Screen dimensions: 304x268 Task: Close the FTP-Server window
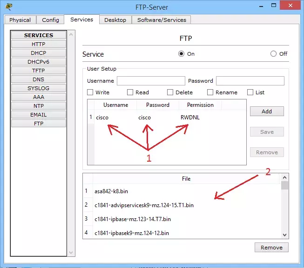pos(290,5)
